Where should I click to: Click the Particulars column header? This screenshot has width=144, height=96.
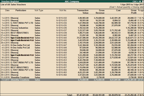[x=21, y=10]
